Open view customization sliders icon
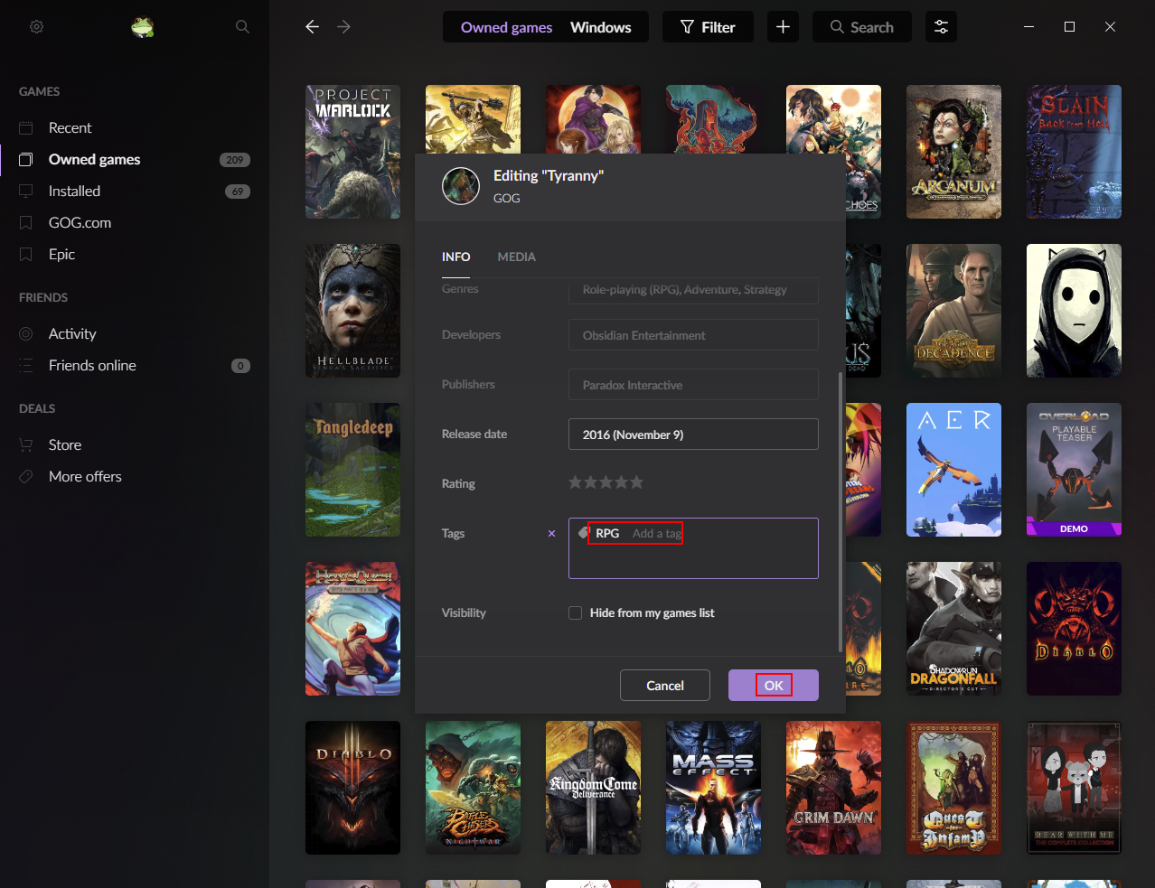 pos(941,27)
